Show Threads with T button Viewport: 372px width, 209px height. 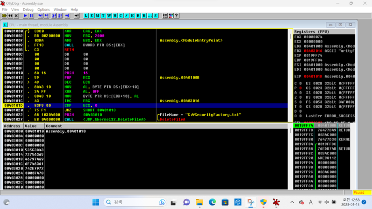point(103,16)
